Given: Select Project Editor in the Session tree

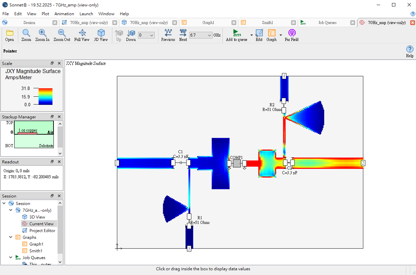Looking at the screenshot, I should click(x=42, y=230).
